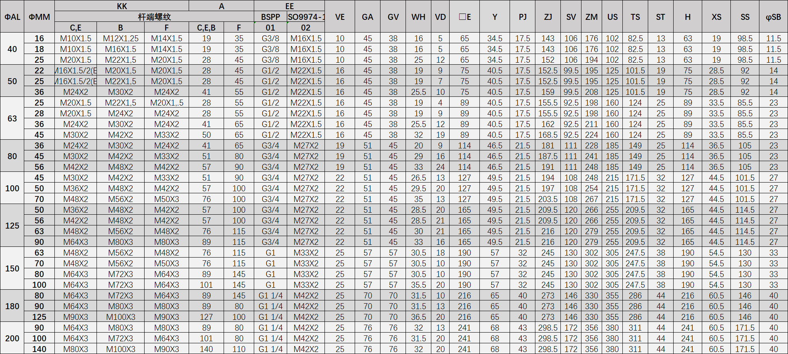
Task: Select the 杆端螺纹 merged header cell
Action: coord(154,17)
